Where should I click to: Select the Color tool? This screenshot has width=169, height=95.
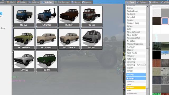pos(136,85)
